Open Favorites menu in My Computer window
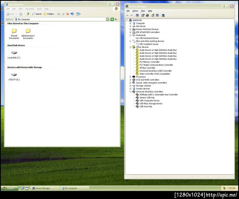 (x=30, y=9)
